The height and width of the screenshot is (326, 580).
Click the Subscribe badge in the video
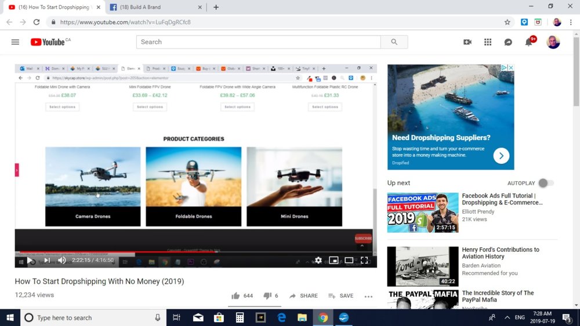363,239
